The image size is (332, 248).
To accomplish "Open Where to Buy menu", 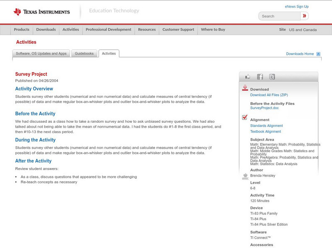I will pyautogui.click(x=213, y=29).
